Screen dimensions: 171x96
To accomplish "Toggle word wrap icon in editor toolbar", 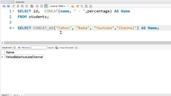I will coord(91,6).
